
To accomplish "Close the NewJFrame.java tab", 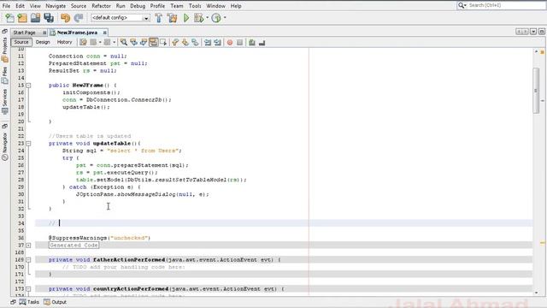I will [x=104, y=33].
